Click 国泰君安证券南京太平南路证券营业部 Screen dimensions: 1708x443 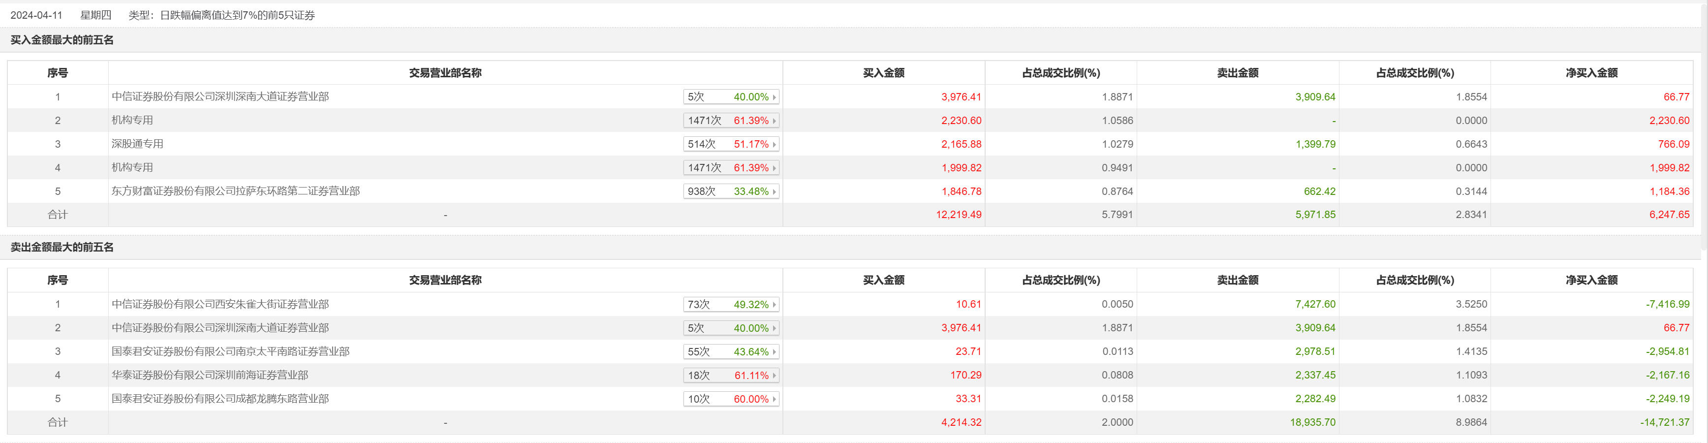pyautogui.click(x=230, y=351)
